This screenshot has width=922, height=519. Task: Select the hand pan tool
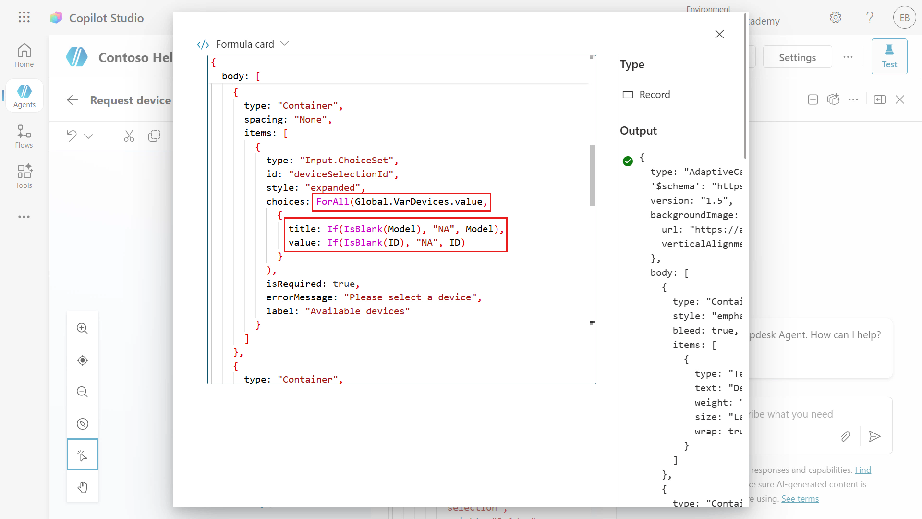pyautogui.click(x=83, y=487)
